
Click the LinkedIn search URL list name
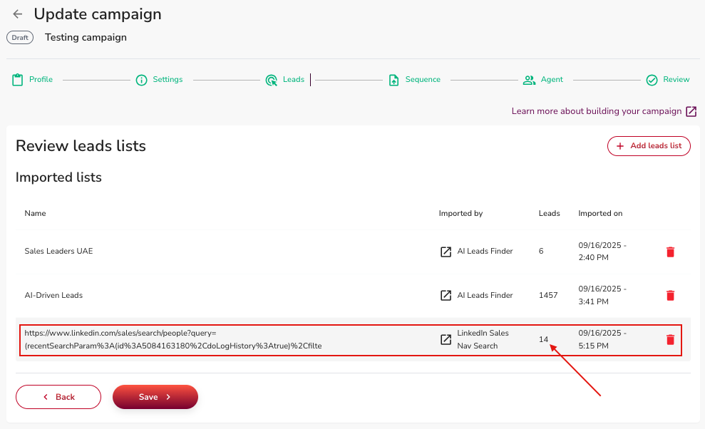173,339
